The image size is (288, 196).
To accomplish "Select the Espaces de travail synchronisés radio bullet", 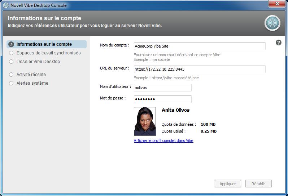I will pyautogui.click(x=11, y=53).
